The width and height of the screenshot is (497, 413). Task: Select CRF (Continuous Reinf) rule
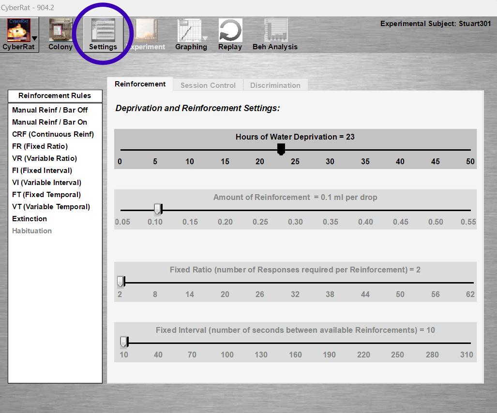coord(53,134)
